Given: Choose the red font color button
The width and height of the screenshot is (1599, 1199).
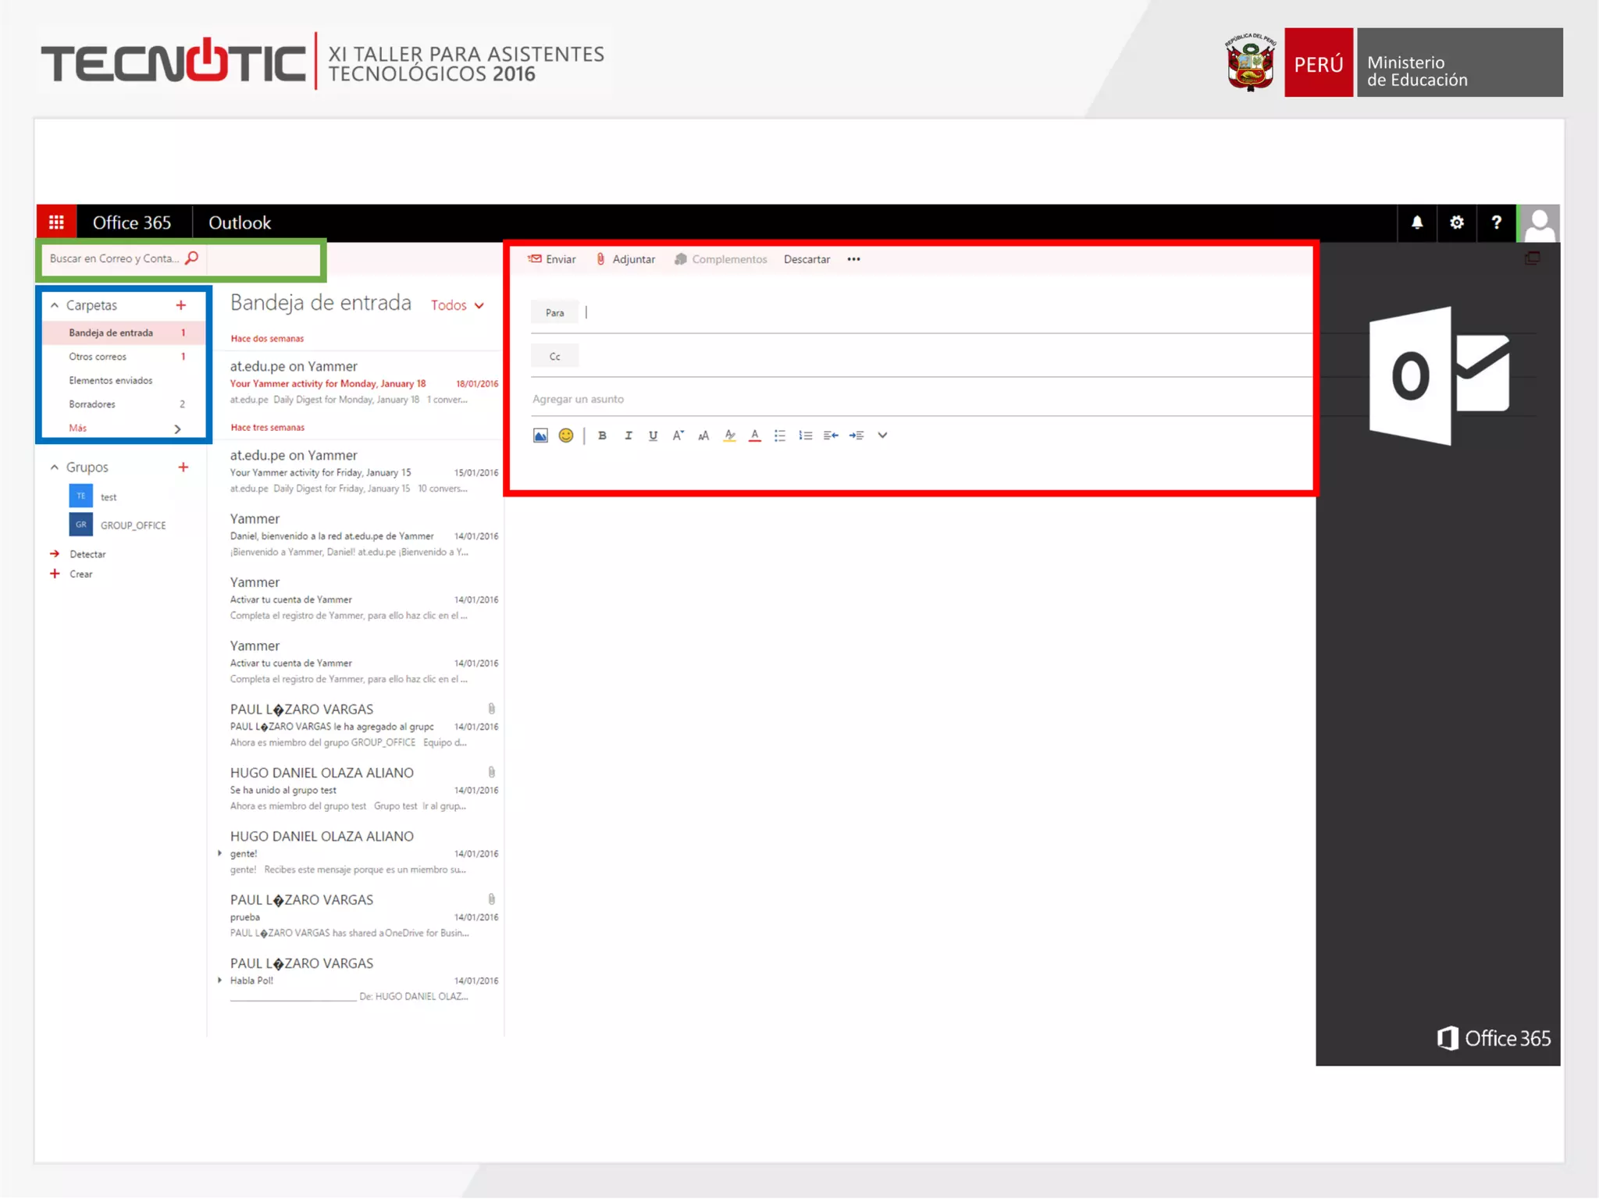Looking at the screenshot, I should coord(754,436).
